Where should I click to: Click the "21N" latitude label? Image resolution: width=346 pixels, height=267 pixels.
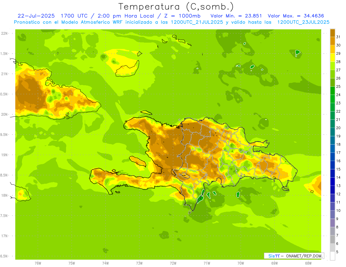point(5,74)
